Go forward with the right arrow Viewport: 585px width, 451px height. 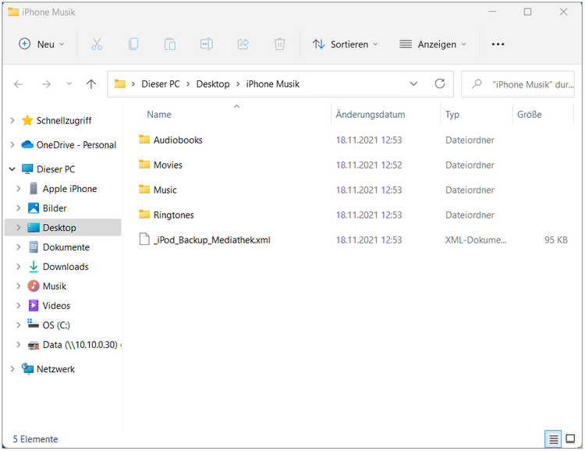(46, 84)
